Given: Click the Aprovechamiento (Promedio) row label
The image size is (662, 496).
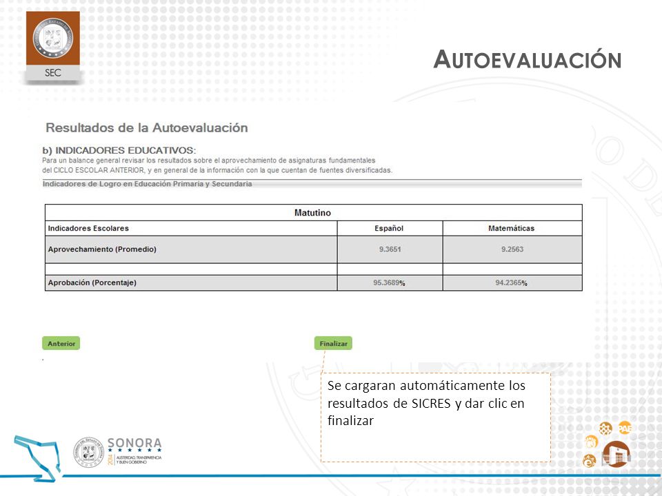Looking at the screenshot, I should pos(102,249).
